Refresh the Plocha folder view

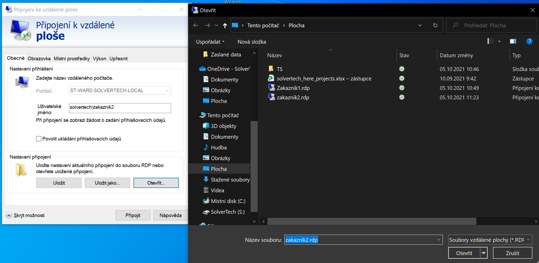click(x=435, y=25)
